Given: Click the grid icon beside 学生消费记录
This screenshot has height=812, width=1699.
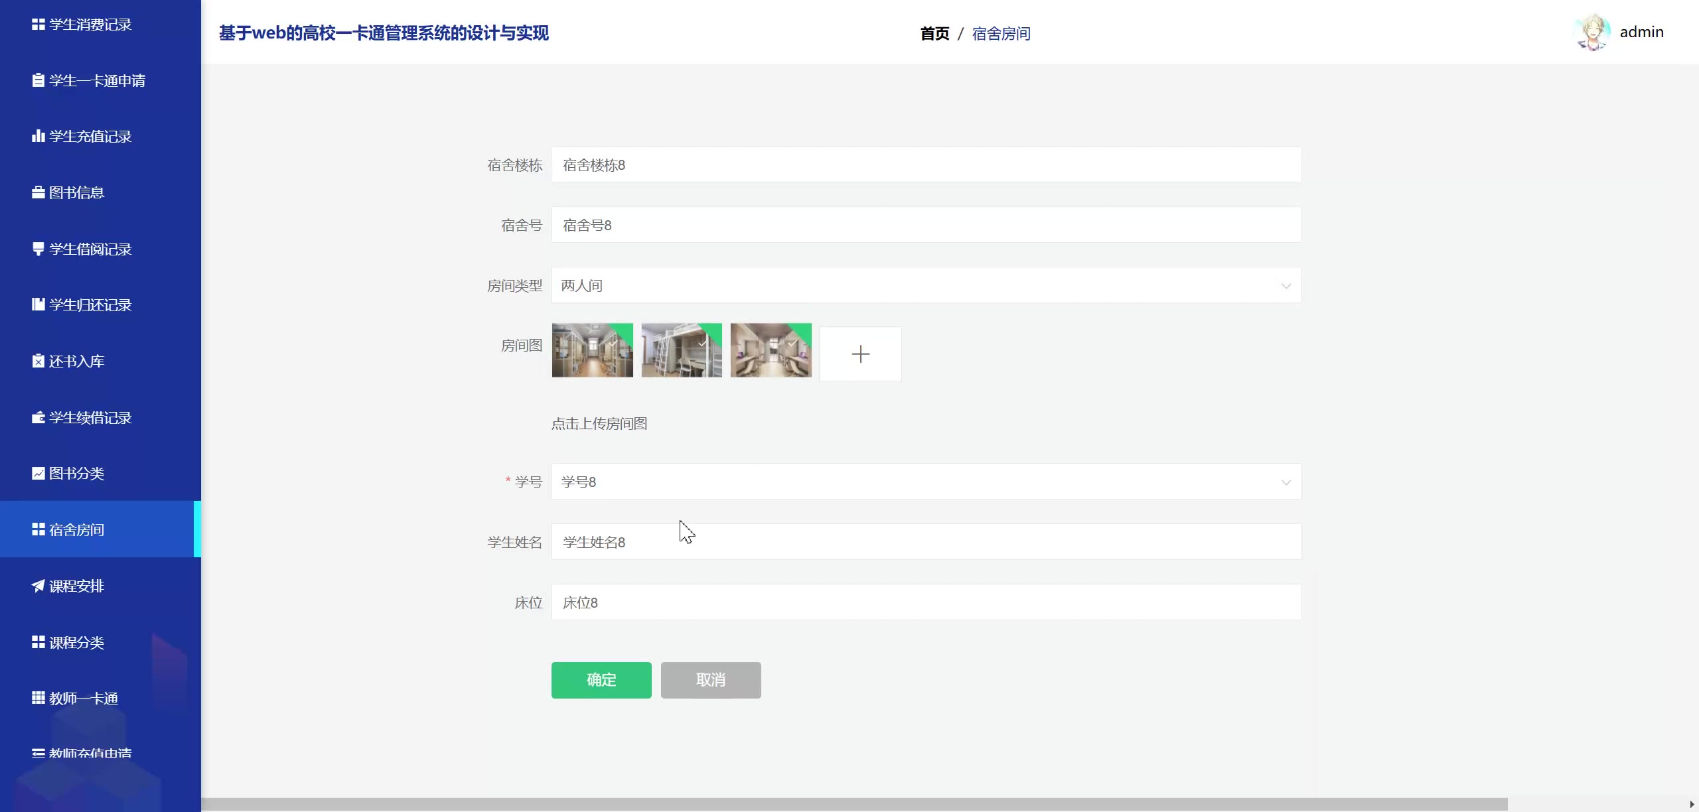Looking at the screenshot, I should (x=38, y=25).
